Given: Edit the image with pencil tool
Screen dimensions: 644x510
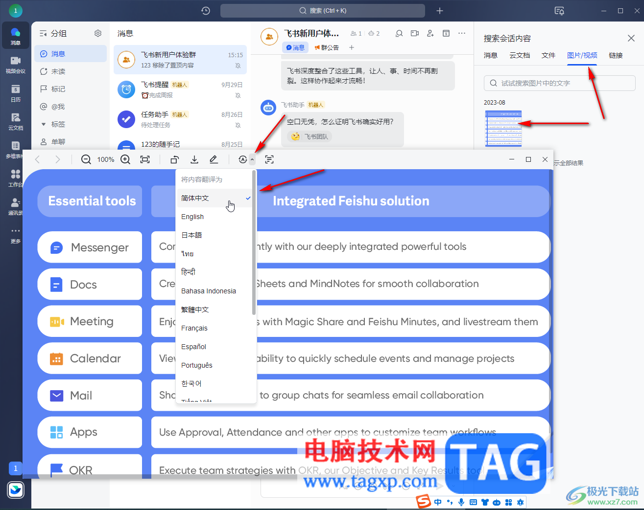Looking at the screenshot, I should pos(214,159).
